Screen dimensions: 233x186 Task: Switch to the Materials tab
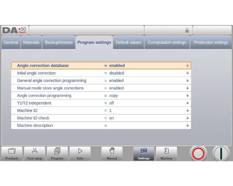pyautogui.click(x=31, y=42)
